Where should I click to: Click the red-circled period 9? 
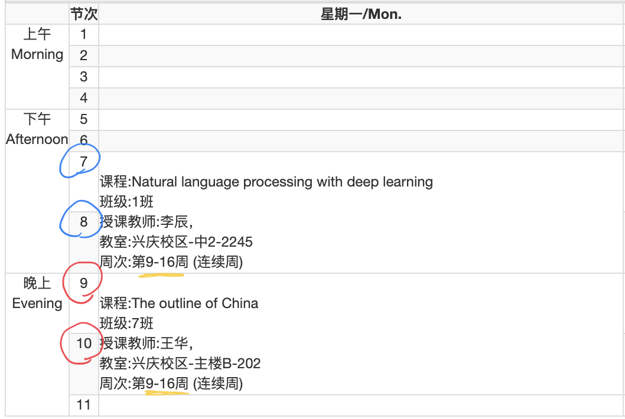coord(83,282)
